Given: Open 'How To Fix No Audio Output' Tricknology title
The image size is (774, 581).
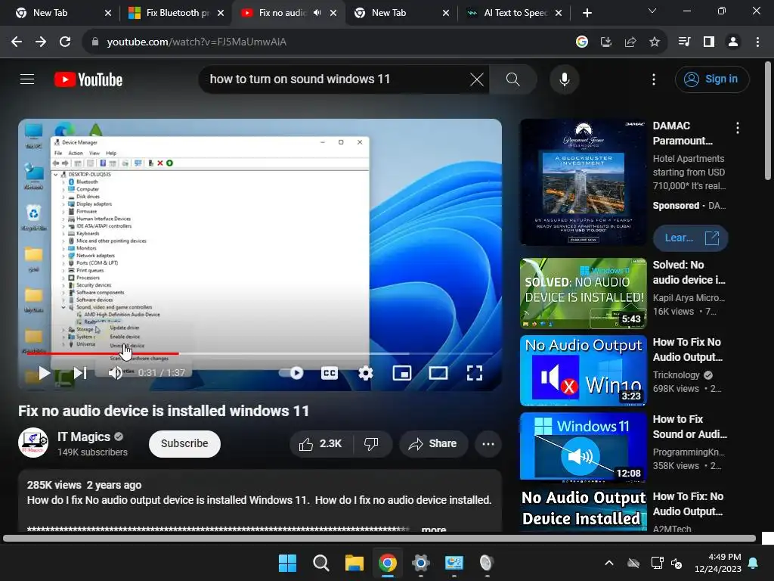Looking at the screenshot, I should click(687, 350).
